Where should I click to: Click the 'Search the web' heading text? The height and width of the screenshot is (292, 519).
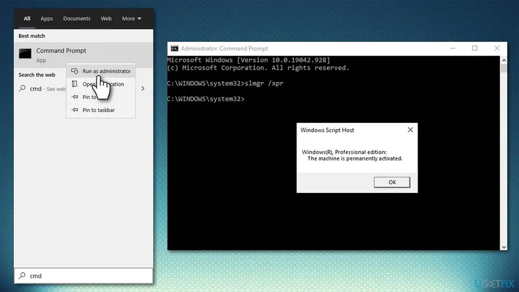[37, 75]
